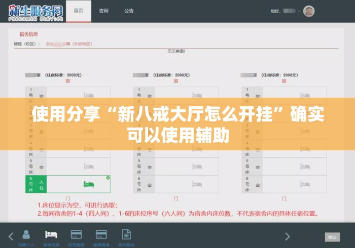
Task: Go to next step with right chevron
Action: [x=288, y=236]
